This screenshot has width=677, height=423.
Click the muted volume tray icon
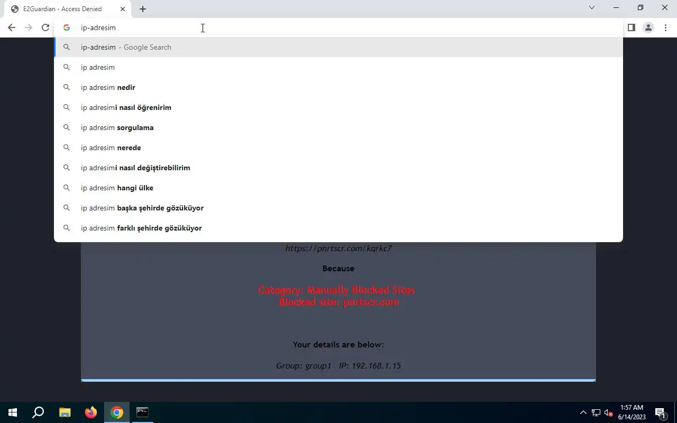(x=608, y=412)
